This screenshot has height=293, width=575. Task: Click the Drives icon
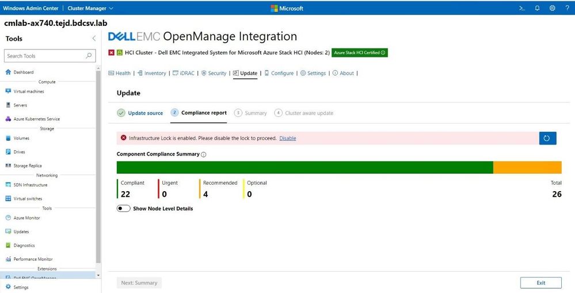pyautogui.click(x=8, y=152)
